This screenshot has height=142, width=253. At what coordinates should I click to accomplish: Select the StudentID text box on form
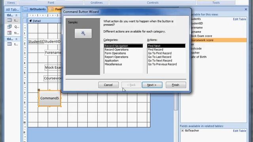pos(52,41)
